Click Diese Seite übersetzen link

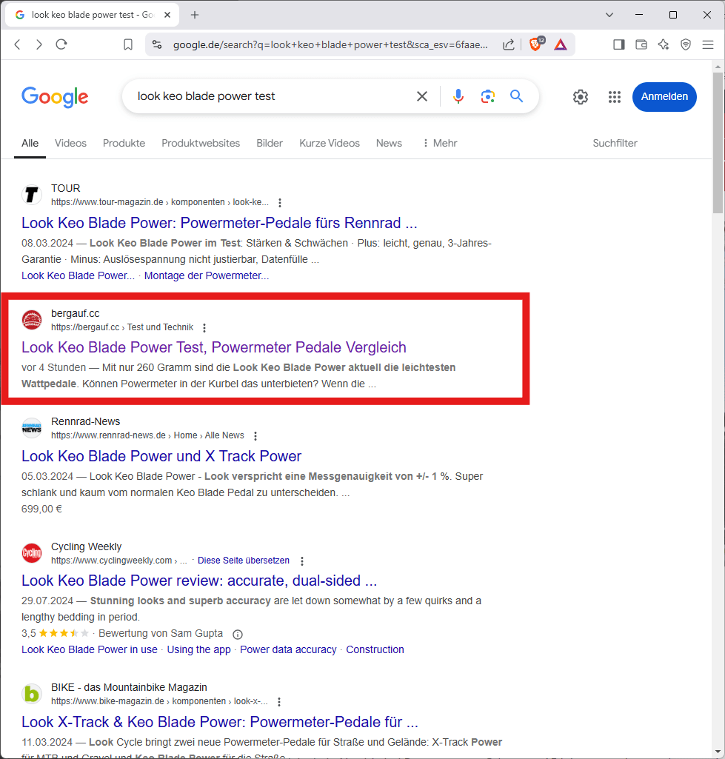[243, 561]
